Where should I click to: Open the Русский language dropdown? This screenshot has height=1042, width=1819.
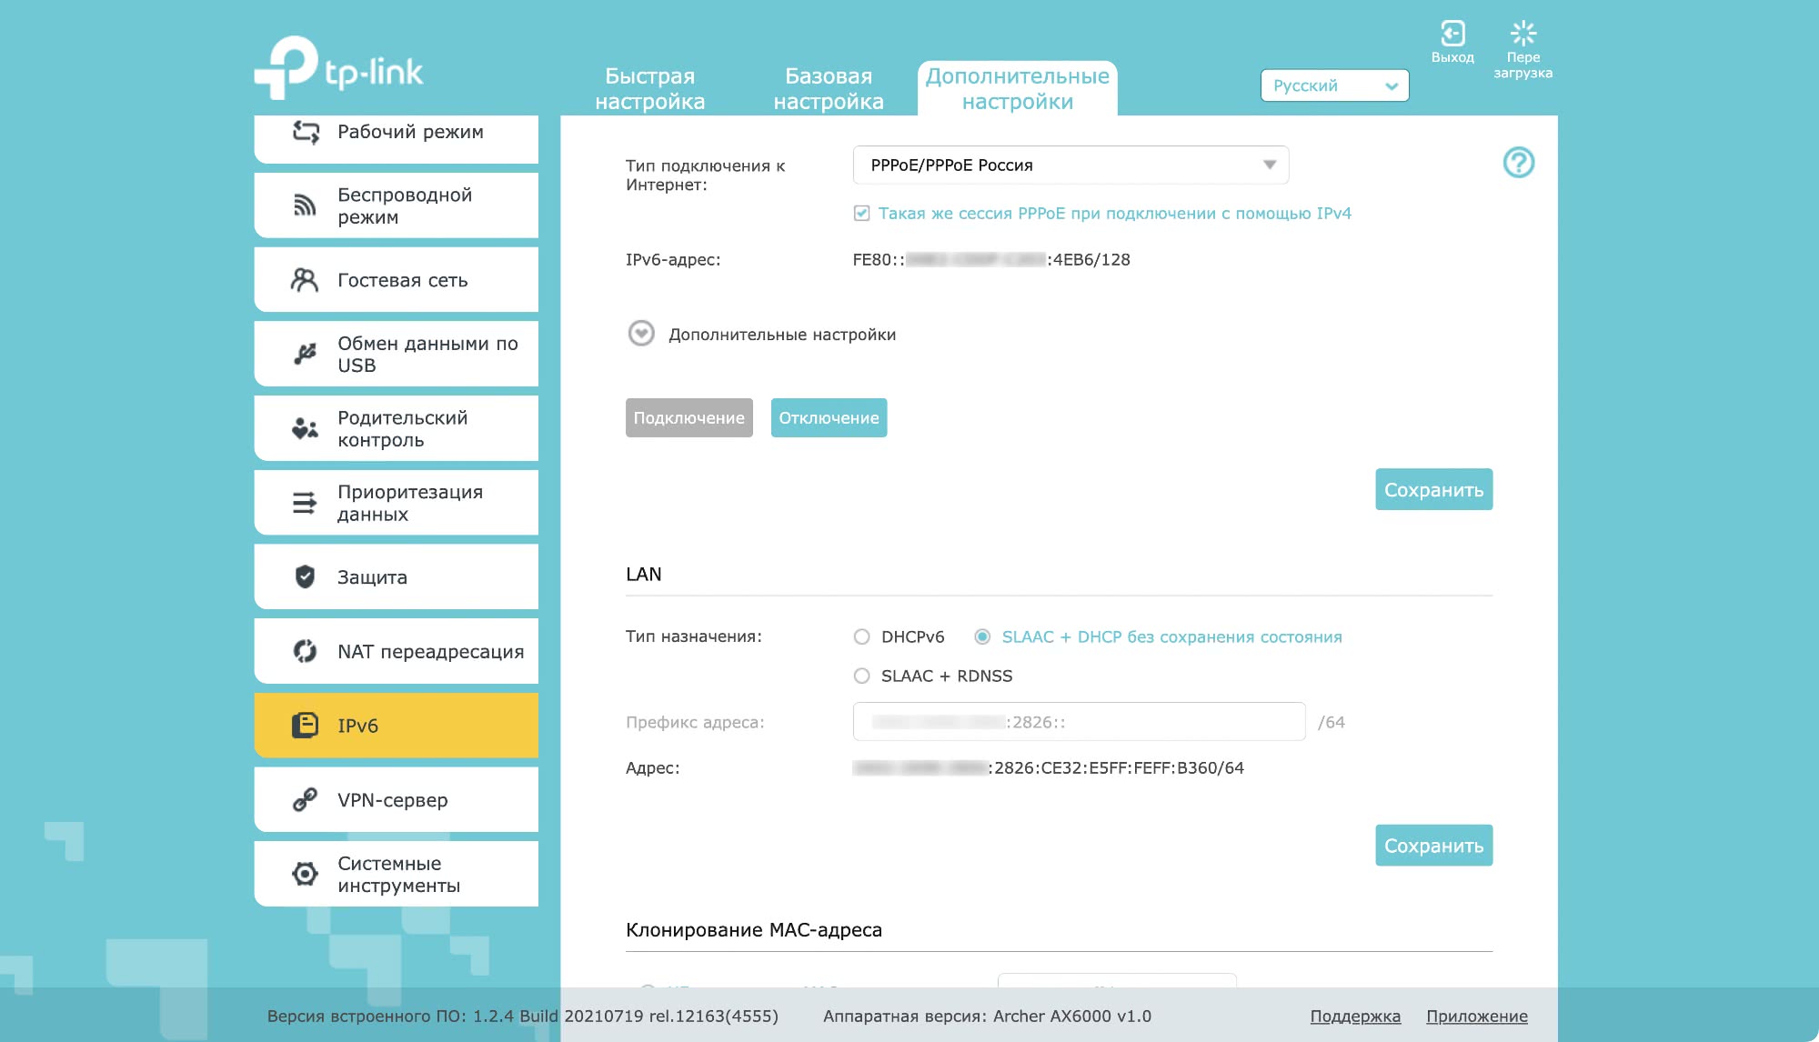pyautogui.click(x=1334, y=85)
